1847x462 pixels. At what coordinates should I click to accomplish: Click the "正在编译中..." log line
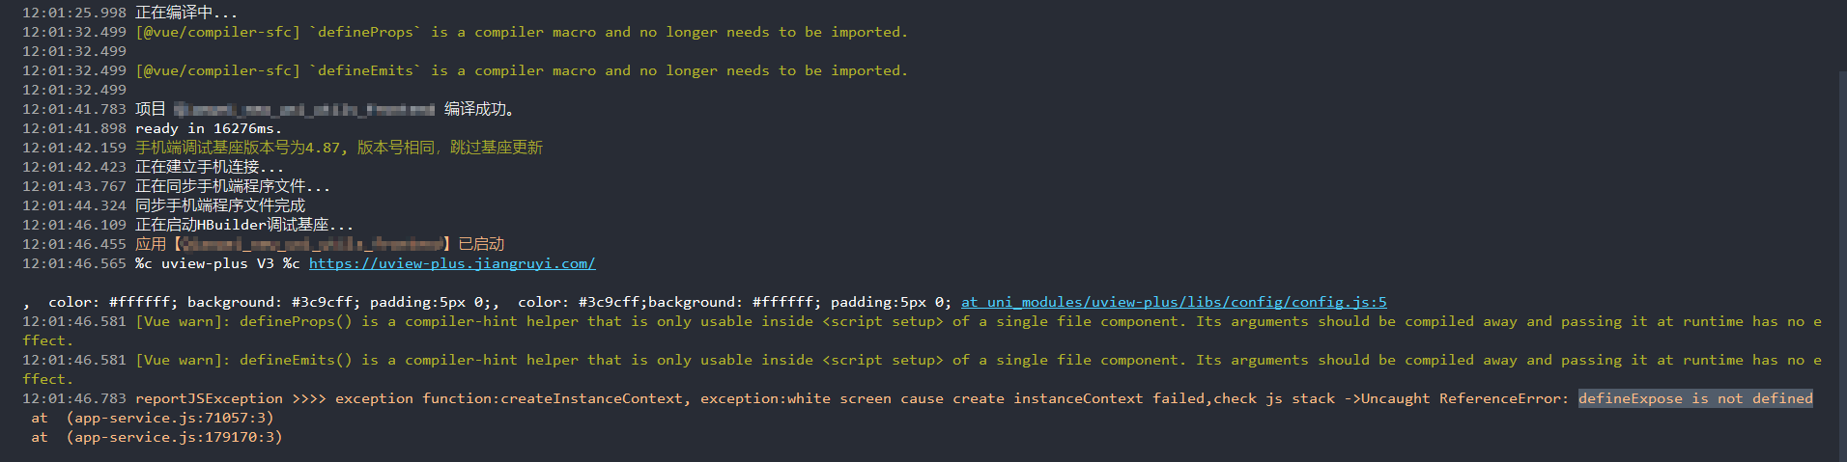185,13
